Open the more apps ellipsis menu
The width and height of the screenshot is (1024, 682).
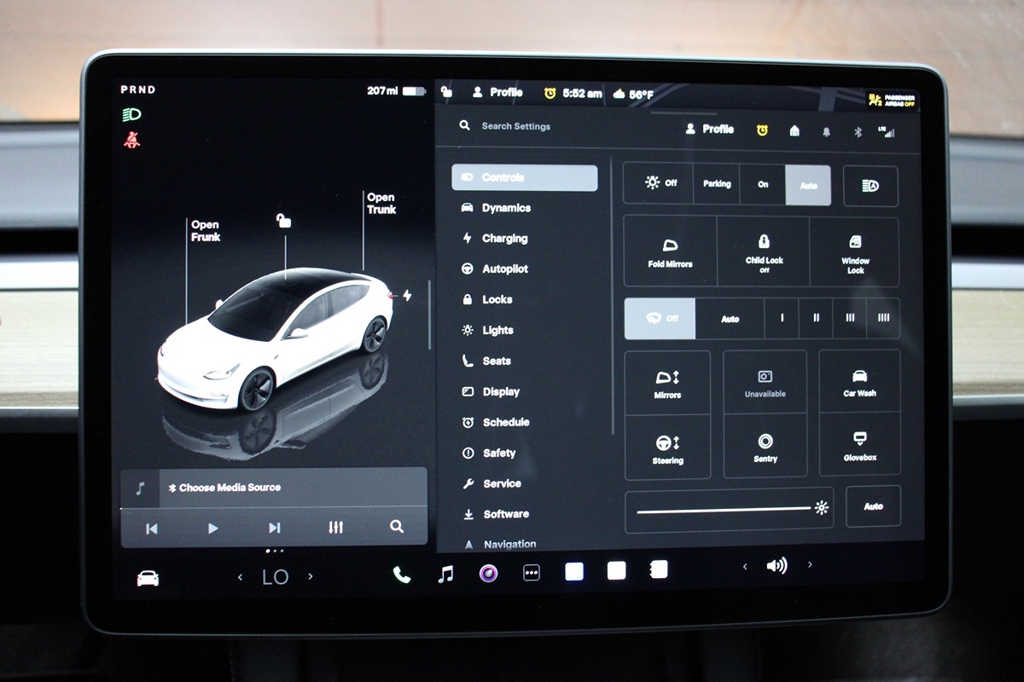(x=532, y=574)
